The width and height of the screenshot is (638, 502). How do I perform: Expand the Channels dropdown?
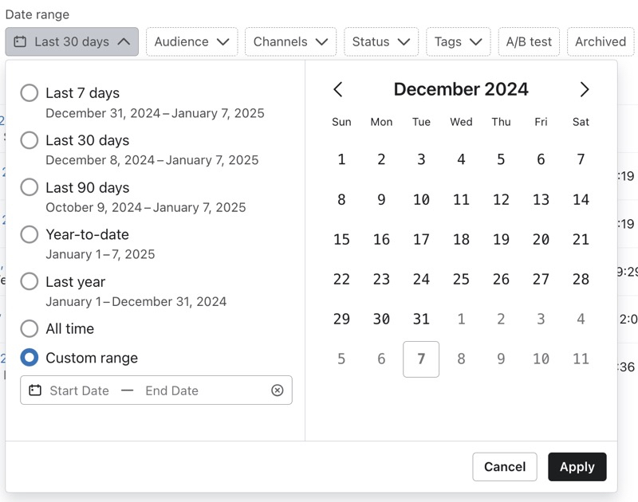(290, 41)
